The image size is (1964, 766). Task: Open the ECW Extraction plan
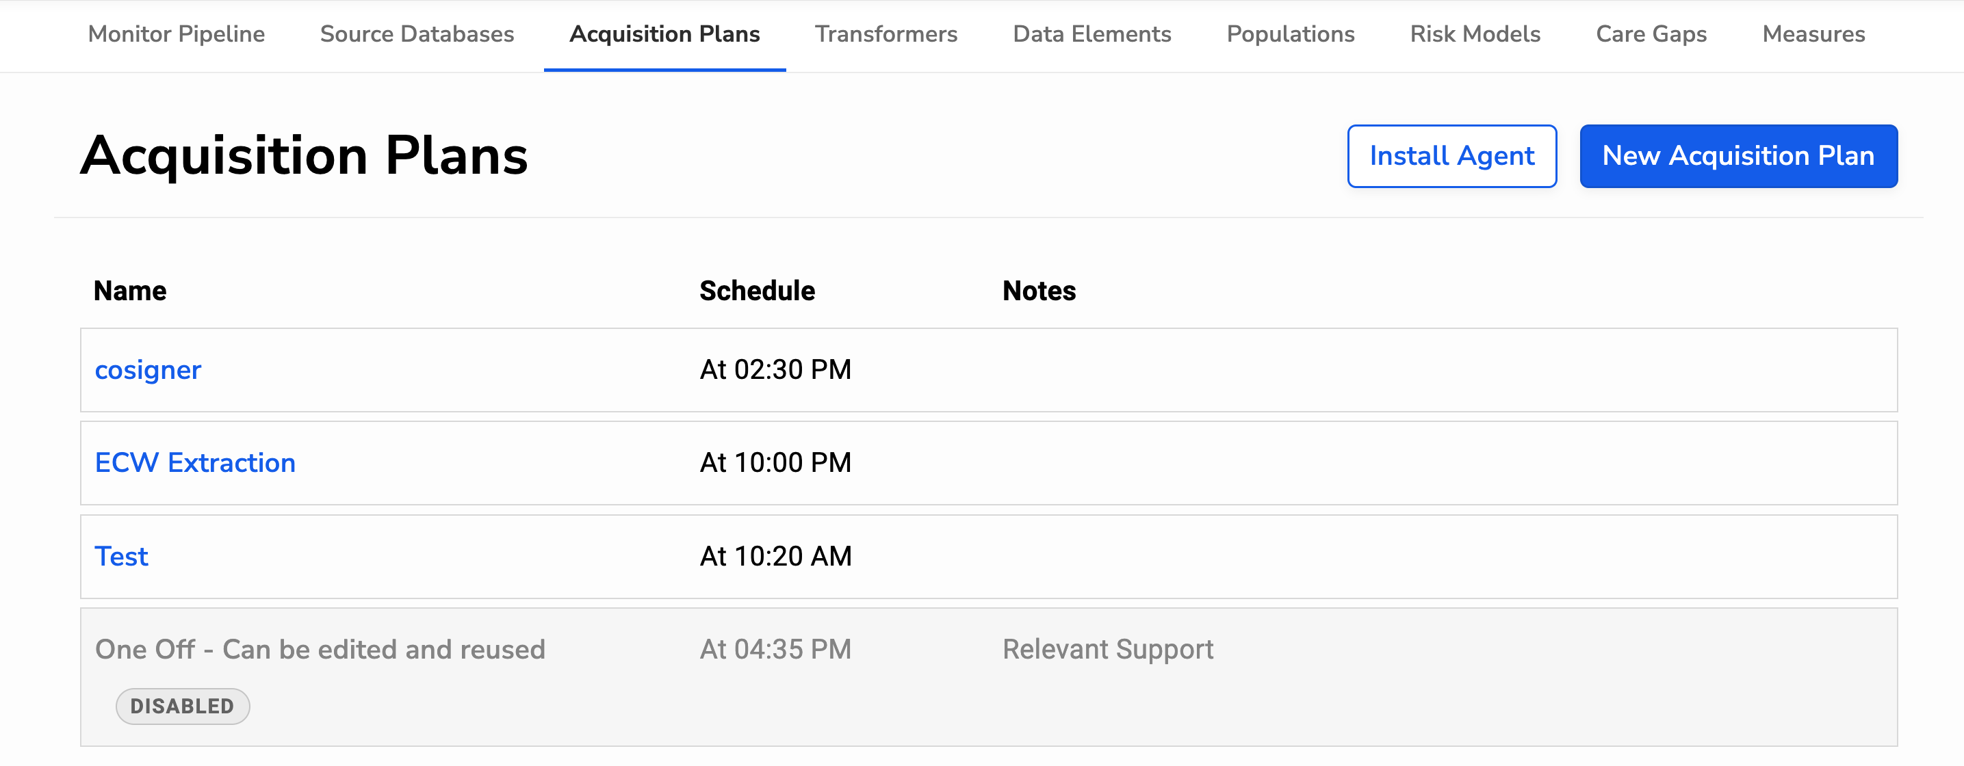[195, 462]
